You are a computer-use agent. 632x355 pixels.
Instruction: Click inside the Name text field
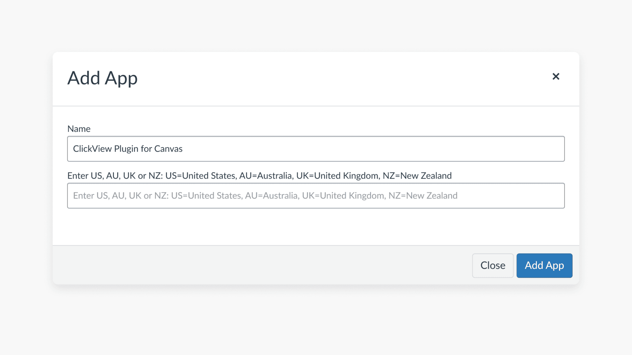pyautogui.click(x=315, y=149)
